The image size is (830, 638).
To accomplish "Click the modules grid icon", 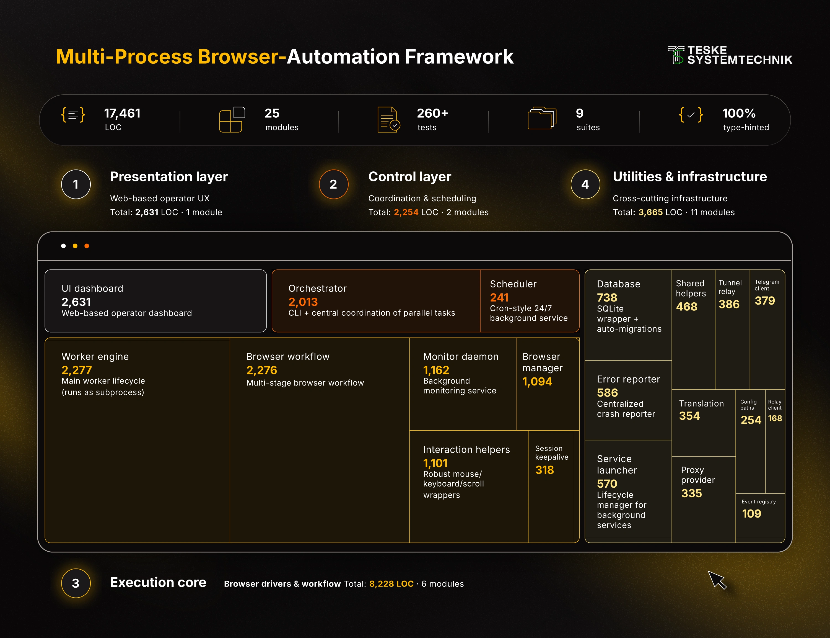I will coord(232,120).
